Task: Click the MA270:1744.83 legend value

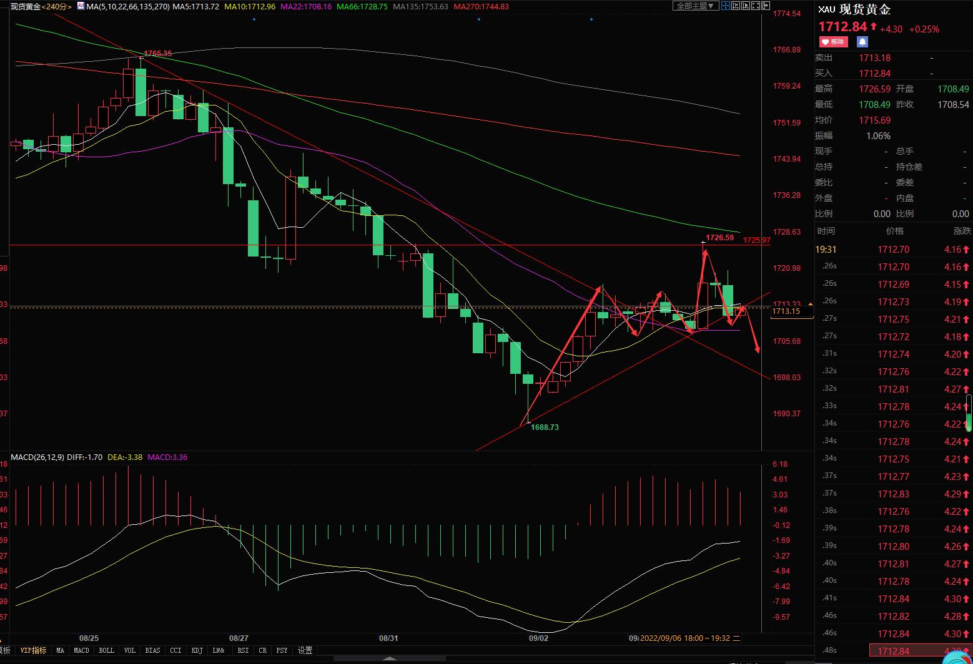Action: pos(481,6)
